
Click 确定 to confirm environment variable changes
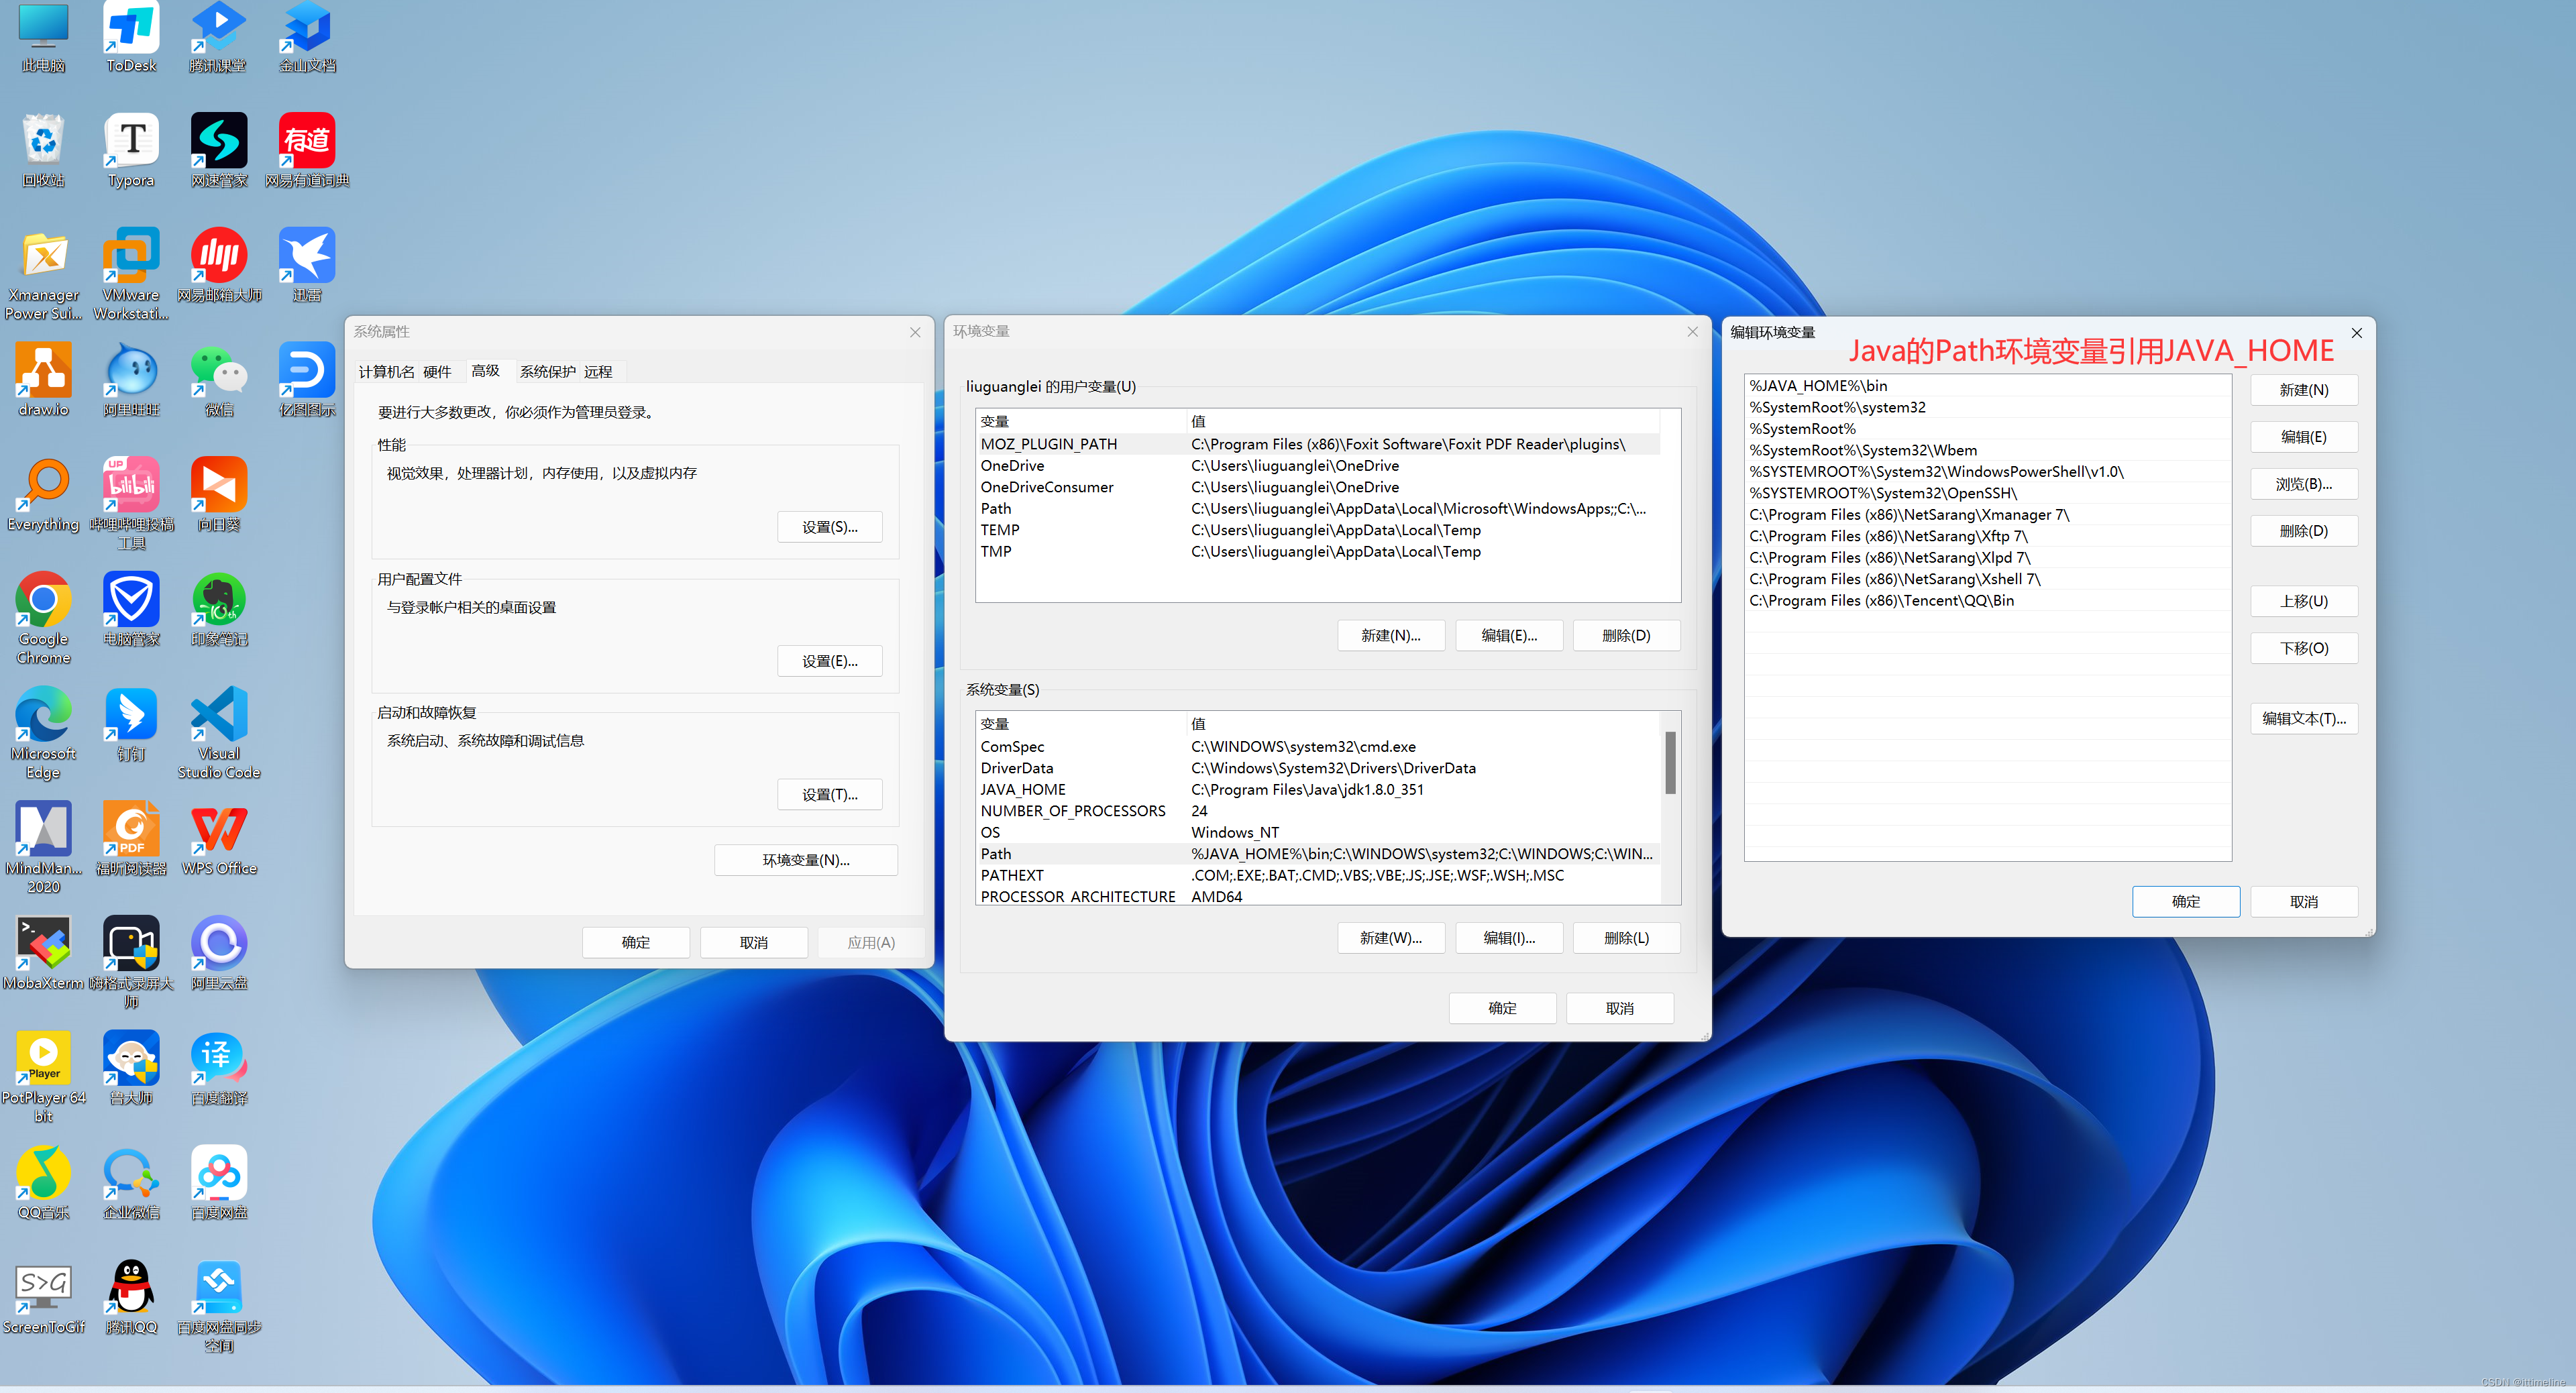(x=2187, y=899)
